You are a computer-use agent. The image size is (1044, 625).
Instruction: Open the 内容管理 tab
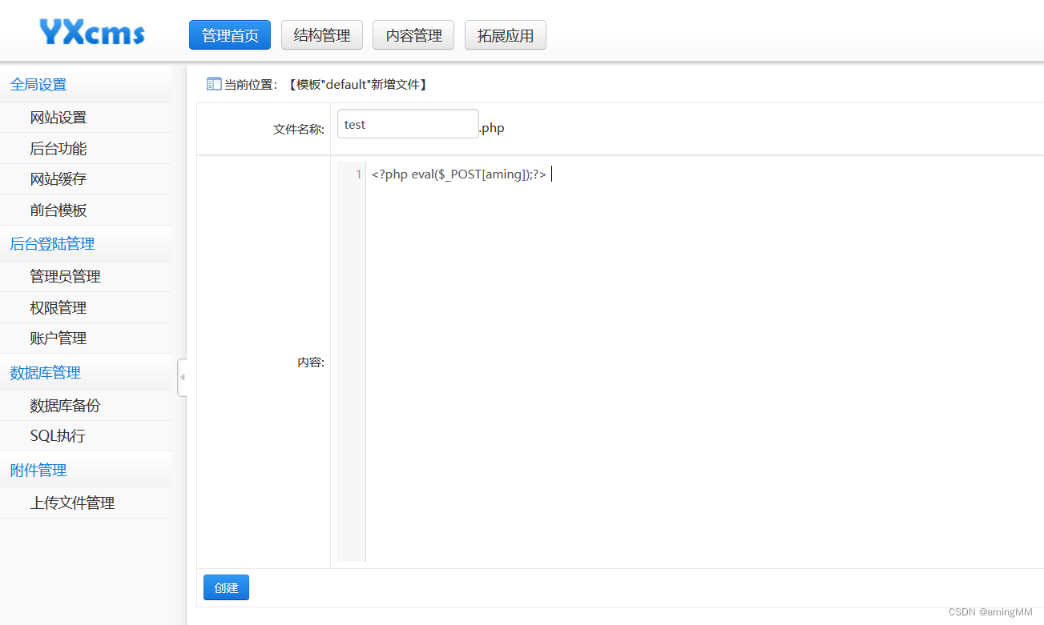413,35
